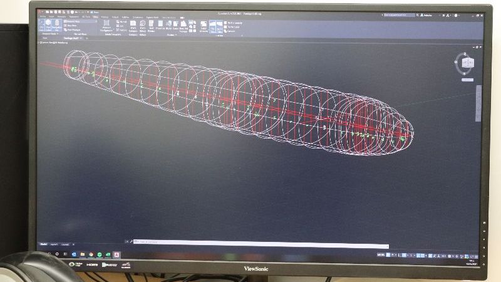This screenshot has height=282, width=501.
Task: Expand the Palettes panel title dropdown
Action: [x=172, y=35]
